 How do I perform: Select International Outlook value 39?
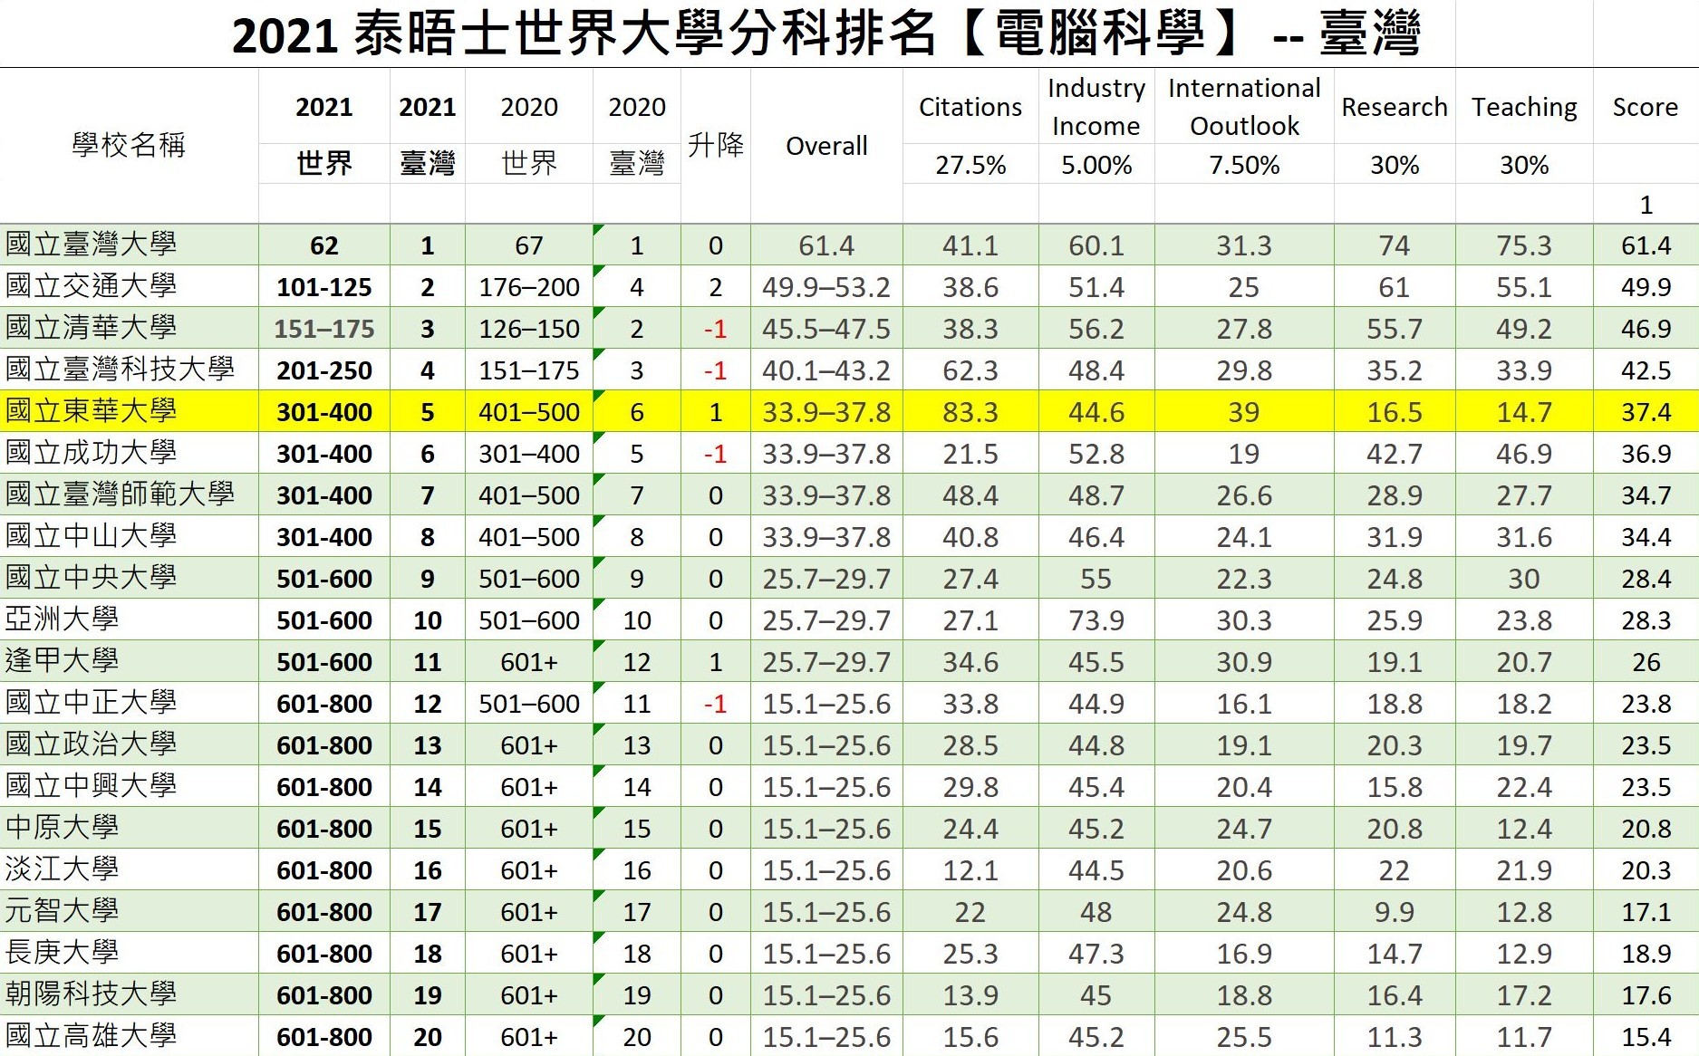[x=1244, y=411]
